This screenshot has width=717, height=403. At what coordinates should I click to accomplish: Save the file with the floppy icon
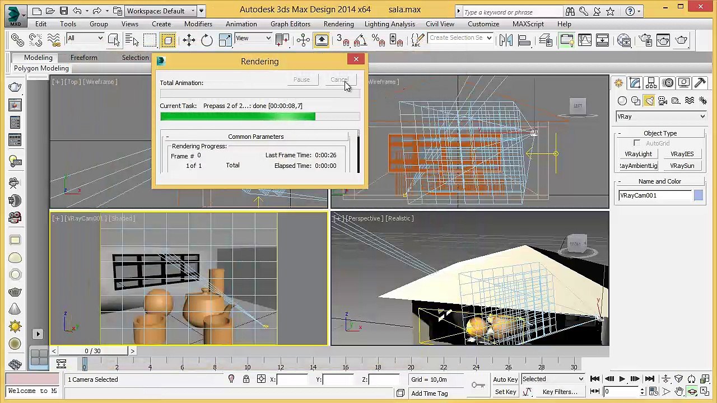(x=64, y=11)
